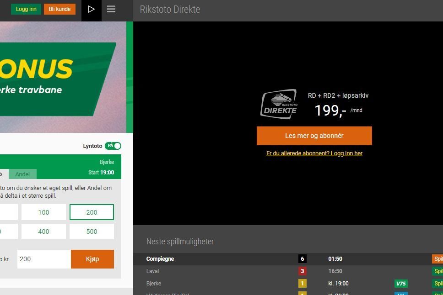
Task: Click the '01:50' time for Compiegne
Action: [x=335, y=258]
